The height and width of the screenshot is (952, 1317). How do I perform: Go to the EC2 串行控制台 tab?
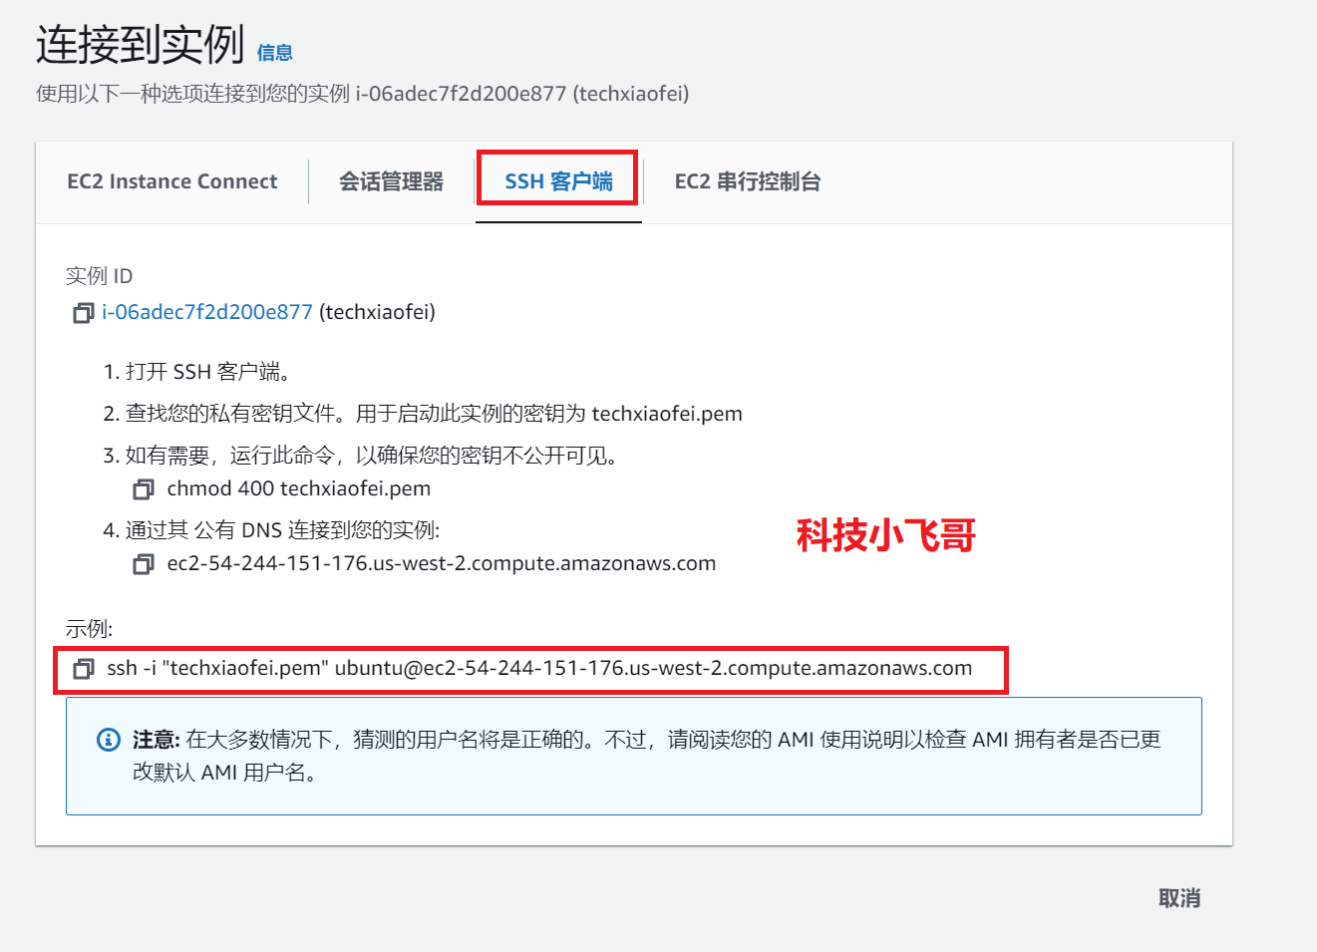748,181
